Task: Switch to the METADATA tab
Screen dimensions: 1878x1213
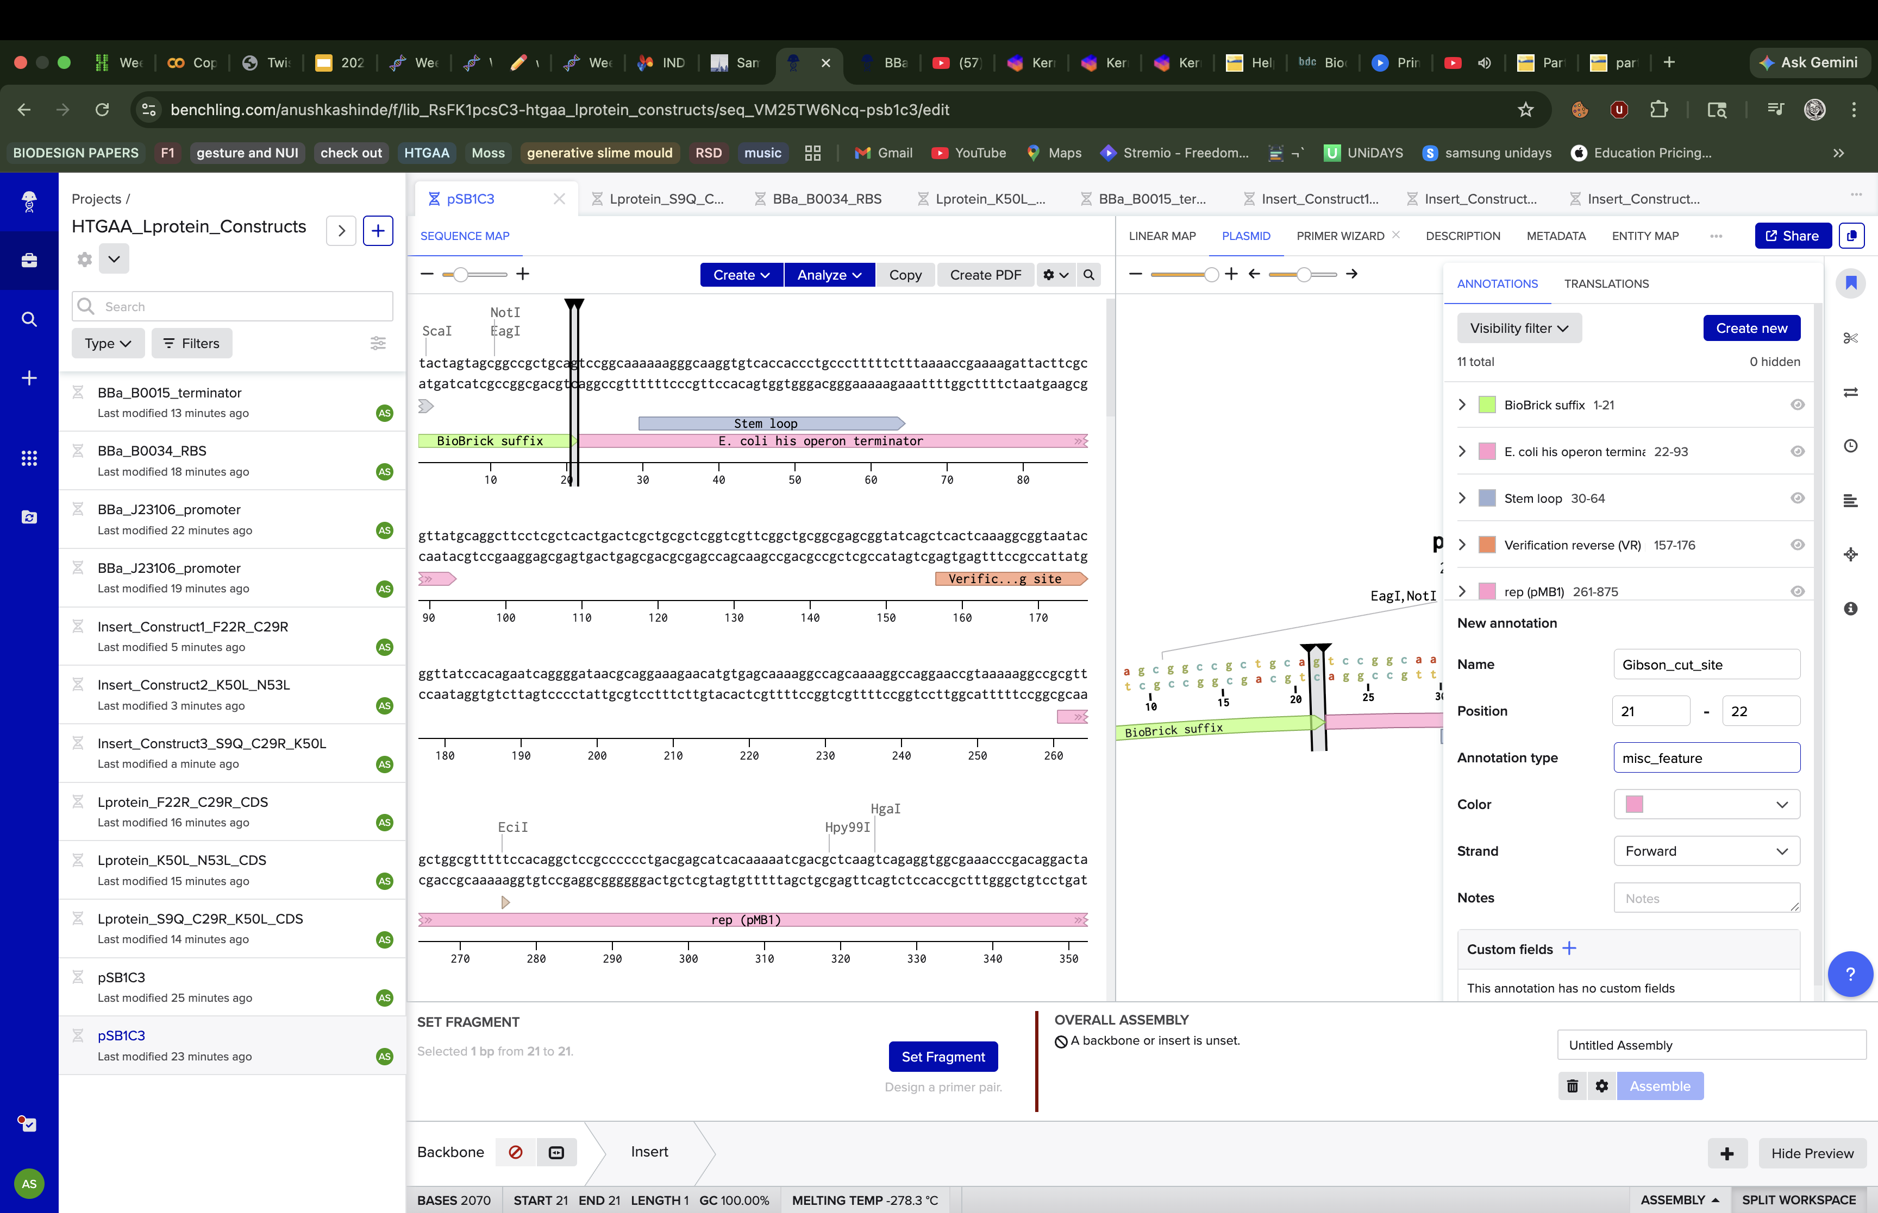Action: [x=1556, y=236]
